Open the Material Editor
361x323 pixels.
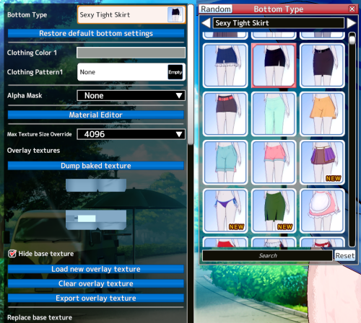pyautogui.click(x=96, y=115)
